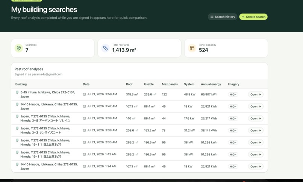The width and height of the screenshot is (303, 182).
Task: Click the HIGH badge in the 5-15 Irifune row
Action: point(233,95)
